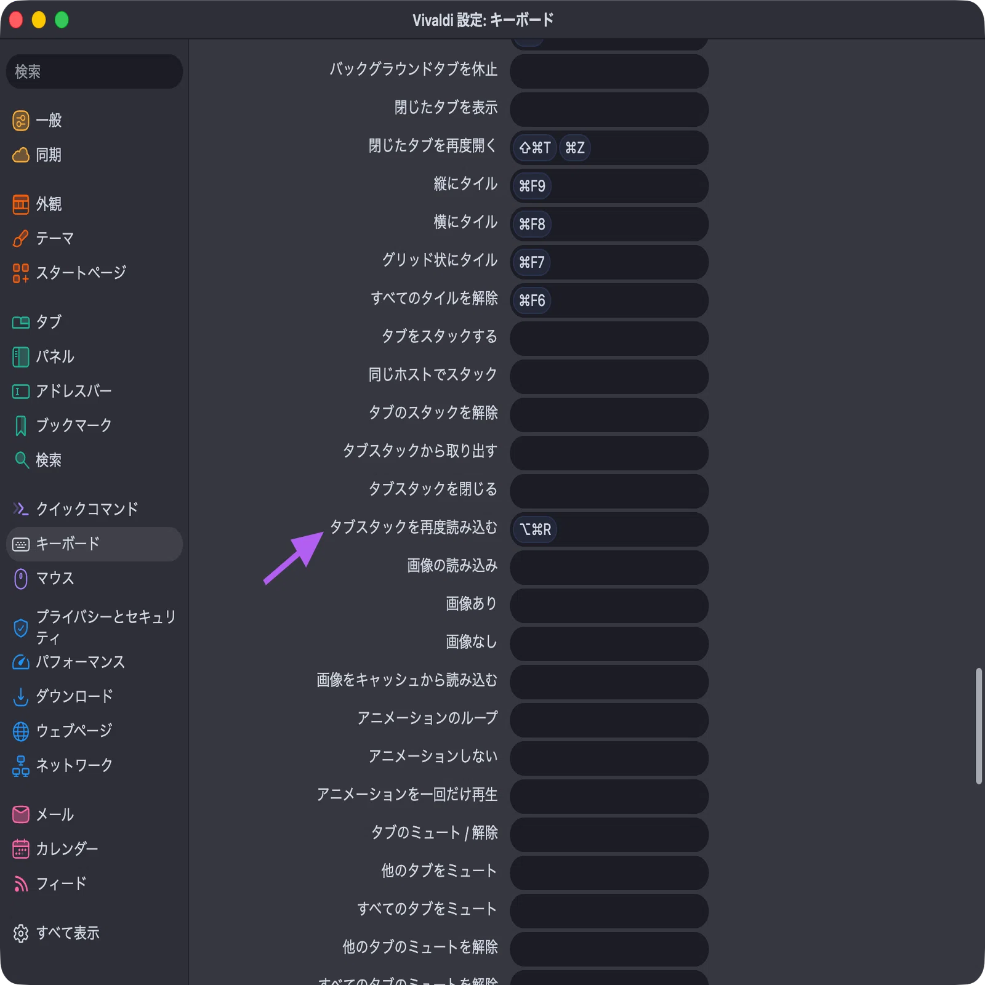
Task: Click shortcut field for タブのミュート / 解除
Action: tap(609, 835)
